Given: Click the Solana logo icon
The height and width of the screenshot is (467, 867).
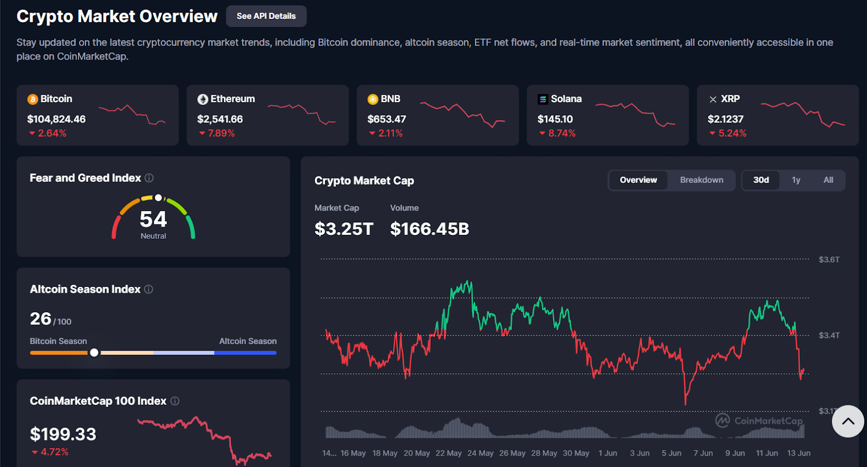Looking at the screenshot, I should pos(542,100).
